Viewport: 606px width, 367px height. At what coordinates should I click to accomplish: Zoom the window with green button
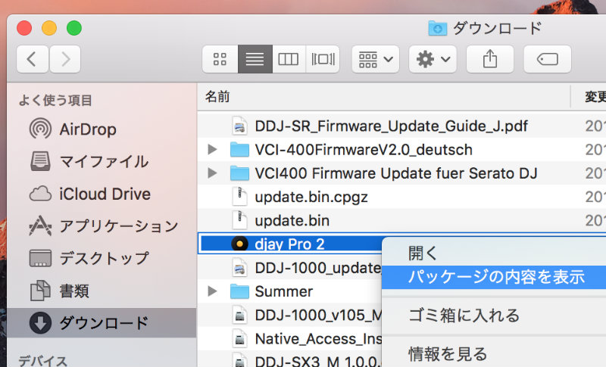coord(74,28)
